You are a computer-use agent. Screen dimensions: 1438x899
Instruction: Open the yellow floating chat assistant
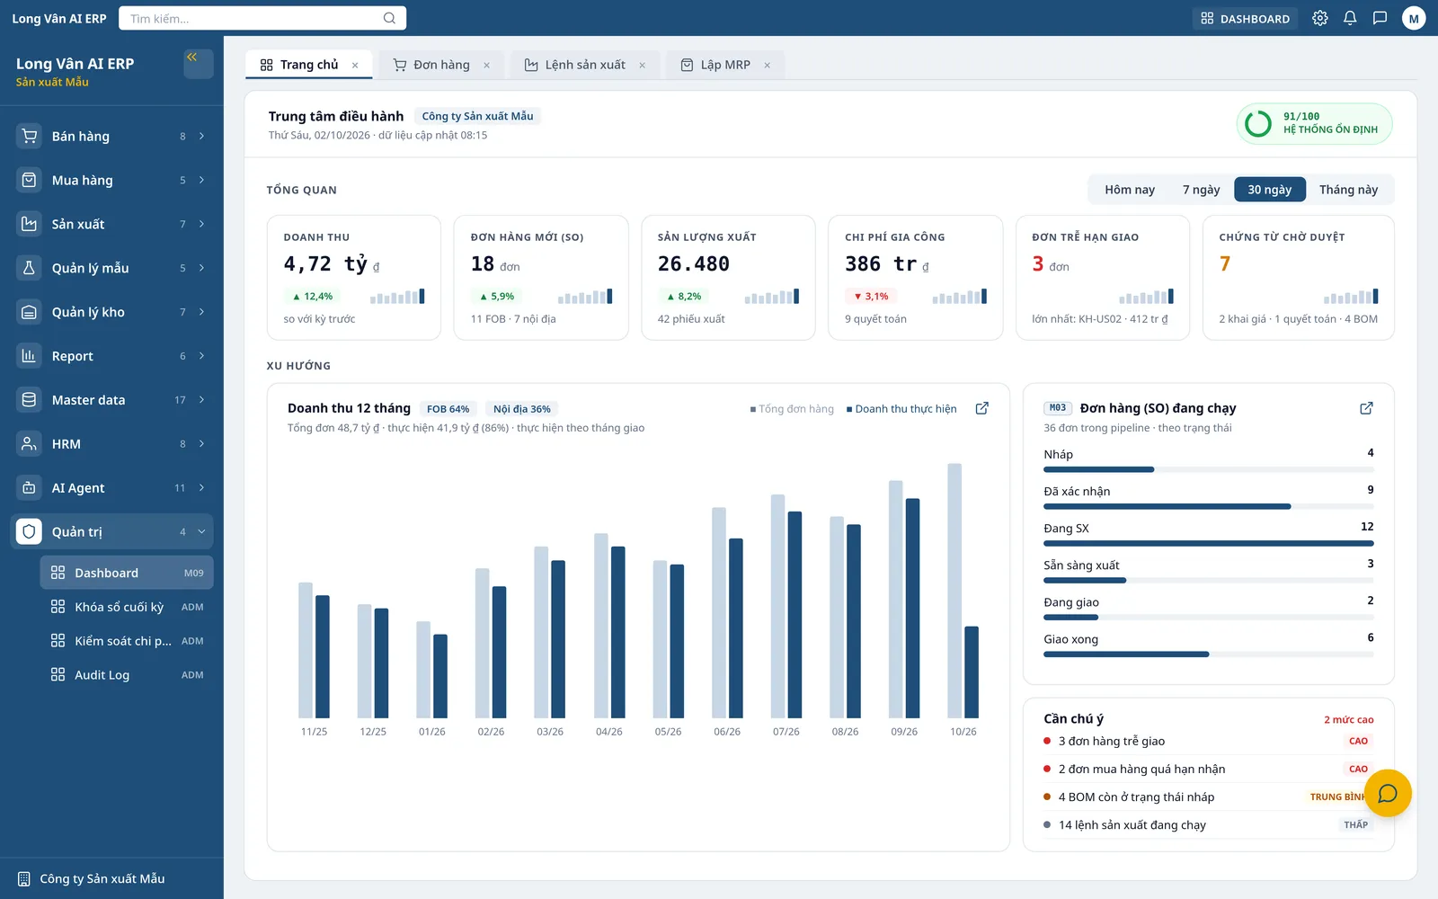1388,793
